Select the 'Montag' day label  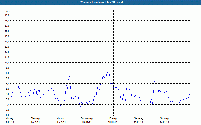[9, 118]
